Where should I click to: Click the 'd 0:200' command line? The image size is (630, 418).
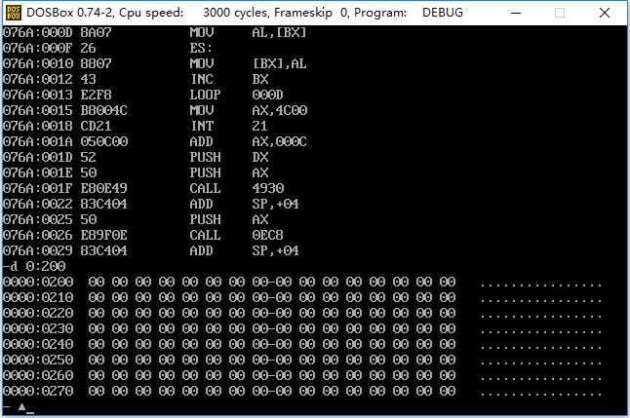(x=34, y=266)
